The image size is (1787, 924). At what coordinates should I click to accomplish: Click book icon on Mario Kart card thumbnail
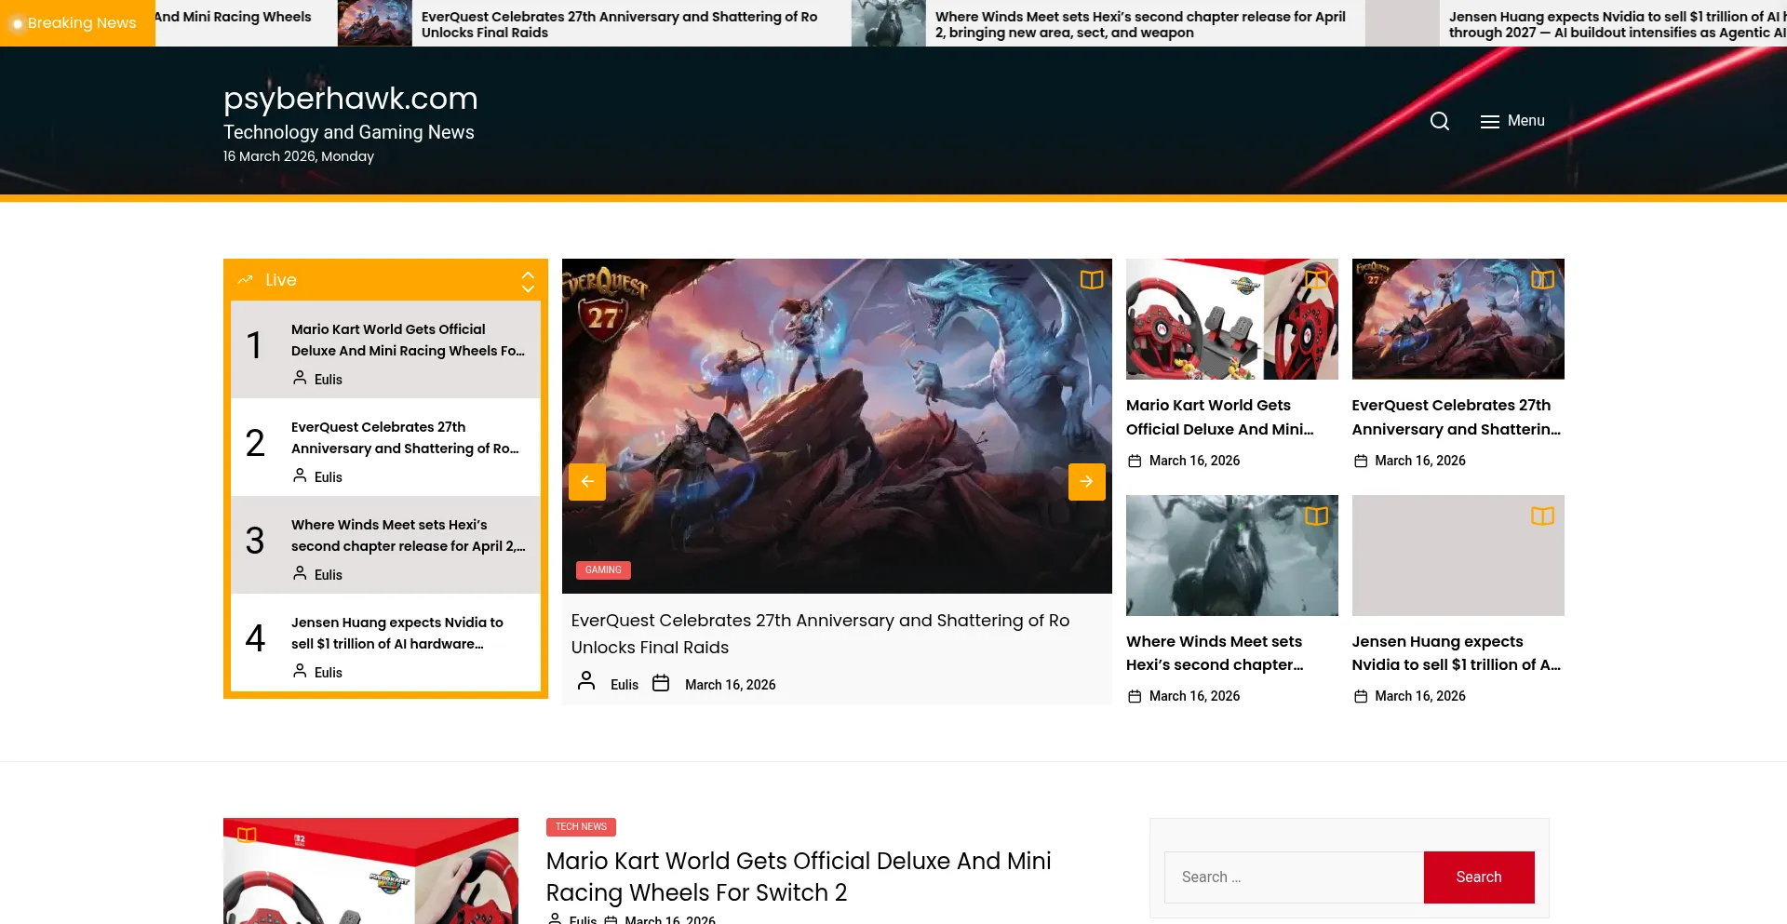pyautogui.click(x=1316, y=280)
